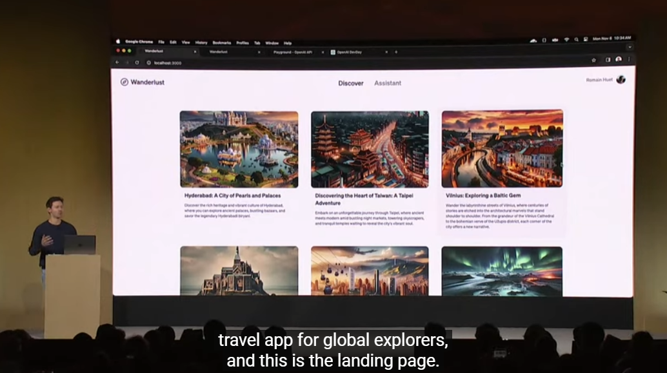This screenshot has height=373, width=667.
Task: Go back with the browser back arrow
Action: (x=117, y=62)
